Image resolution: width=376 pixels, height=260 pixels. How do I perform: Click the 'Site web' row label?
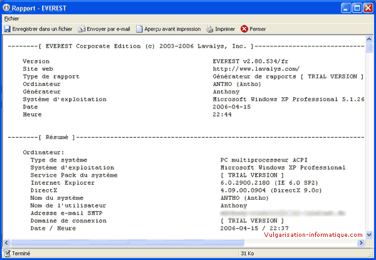click(38, 69)
